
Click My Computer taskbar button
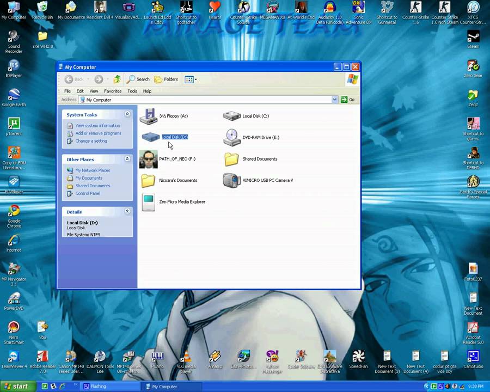point(170,387)
